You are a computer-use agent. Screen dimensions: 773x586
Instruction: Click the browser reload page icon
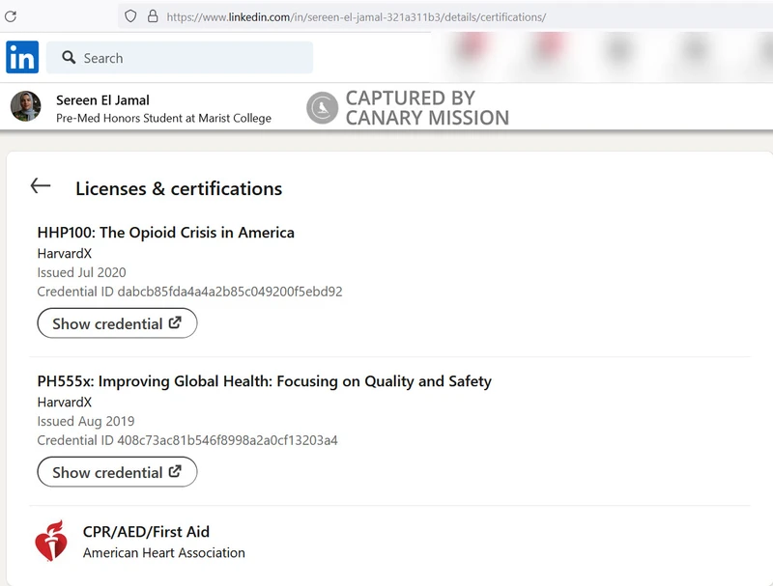coord(13,16)
